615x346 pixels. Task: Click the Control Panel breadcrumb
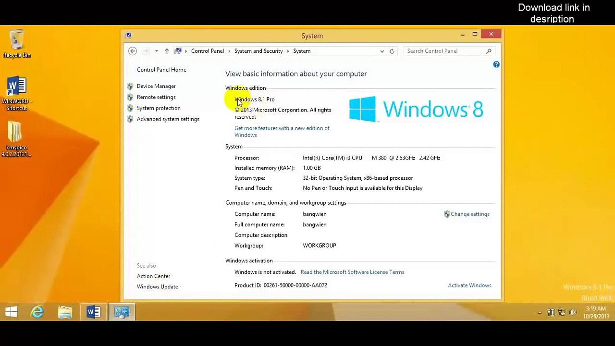pos(208,51)
